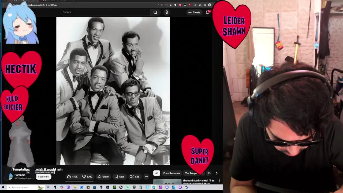Open browser zoom magnifier in address bar

[x=162, y=5]
